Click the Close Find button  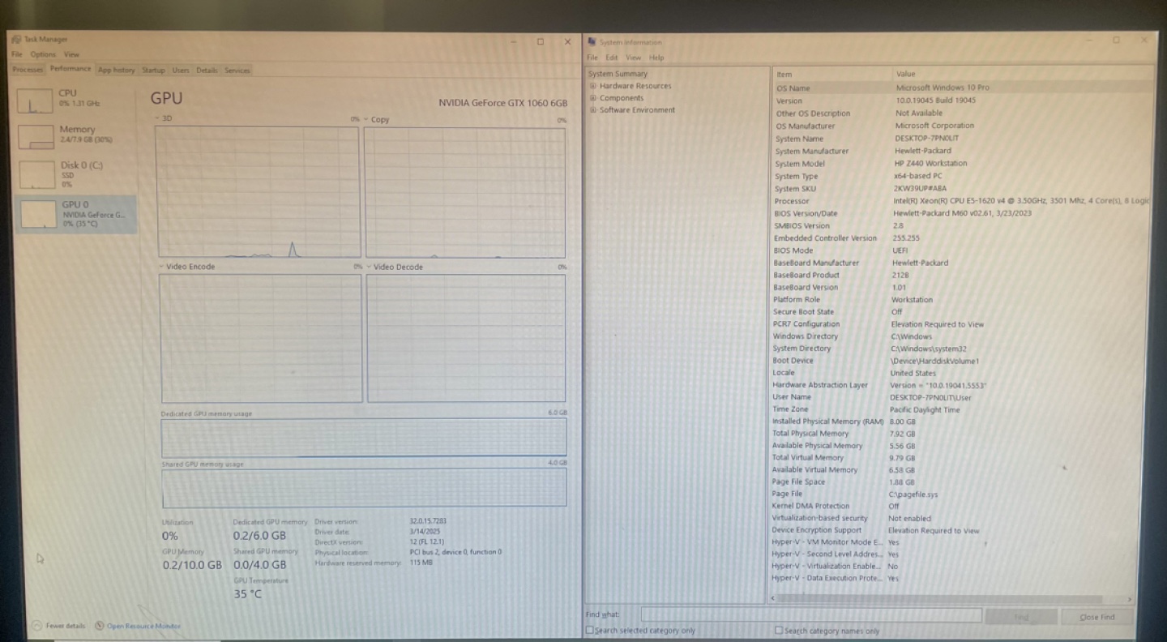(1097, 617)
